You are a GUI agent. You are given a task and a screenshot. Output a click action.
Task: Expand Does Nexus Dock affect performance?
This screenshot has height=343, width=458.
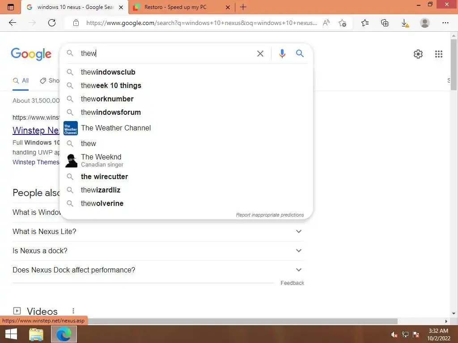coord(158,270)
